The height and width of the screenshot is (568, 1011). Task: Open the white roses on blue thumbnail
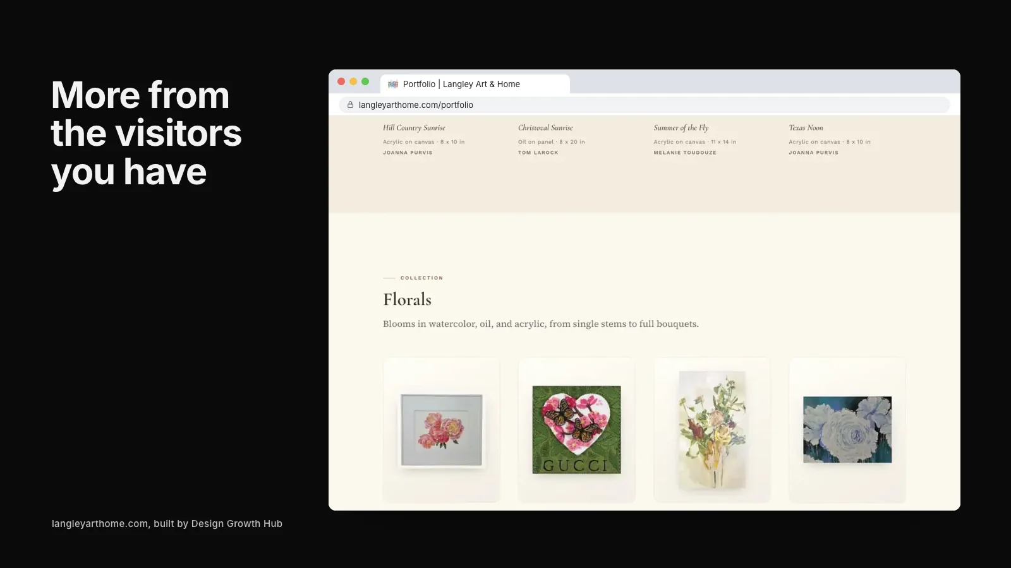[847, 430]
